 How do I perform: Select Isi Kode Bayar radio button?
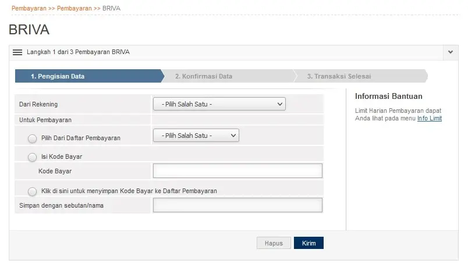[x=32, y=157]
